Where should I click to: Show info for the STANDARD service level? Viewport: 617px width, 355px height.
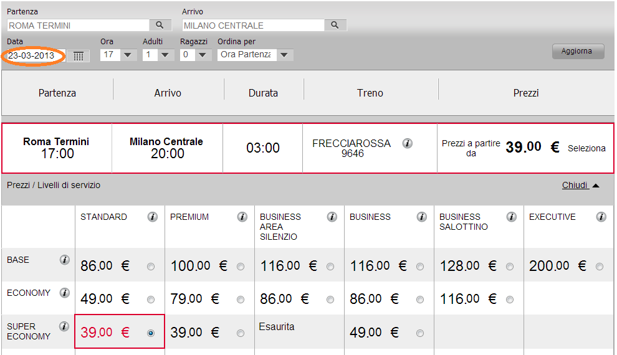click(152, 217)
